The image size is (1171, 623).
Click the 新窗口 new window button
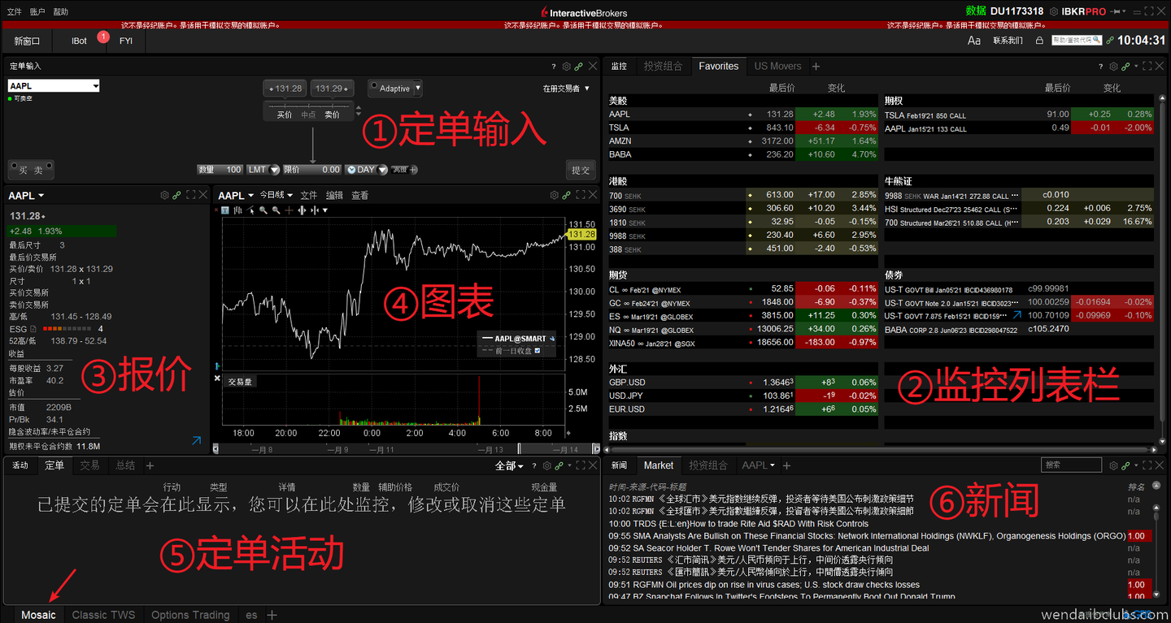point(27,40)
